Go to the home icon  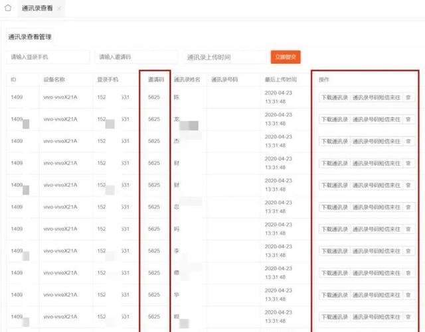click(x=8, y=8)
